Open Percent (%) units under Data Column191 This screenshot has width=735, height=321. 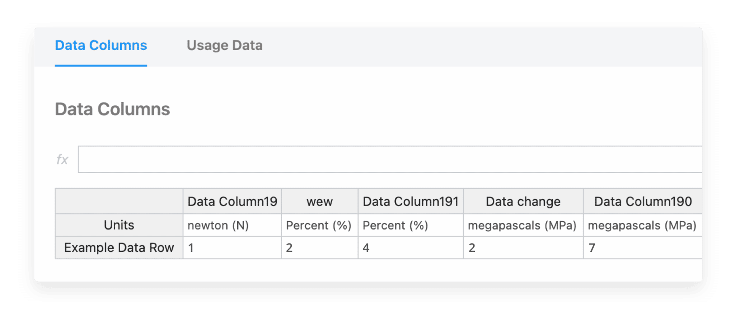[411, 225]
